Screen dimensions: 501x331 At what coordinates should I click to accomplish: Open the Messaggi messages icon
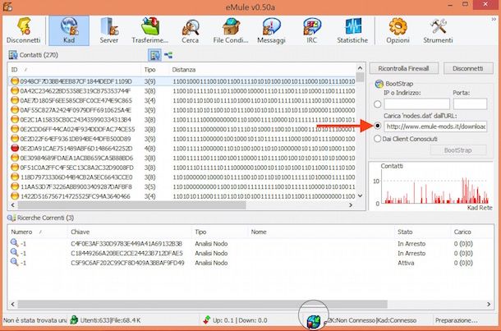[x=271, y=30]
